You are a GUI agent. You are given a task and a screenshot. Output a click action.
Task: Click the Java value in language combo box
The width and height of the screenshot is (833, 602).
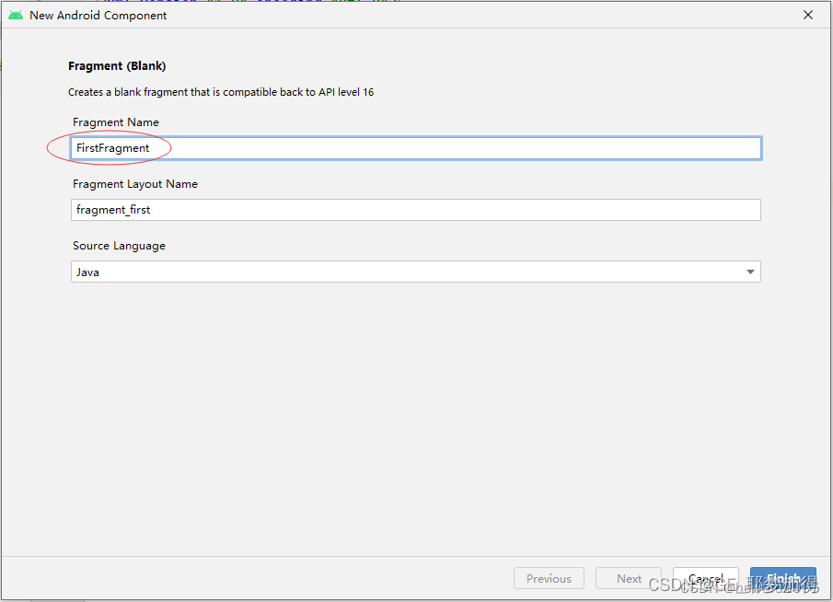pos(88,272)
